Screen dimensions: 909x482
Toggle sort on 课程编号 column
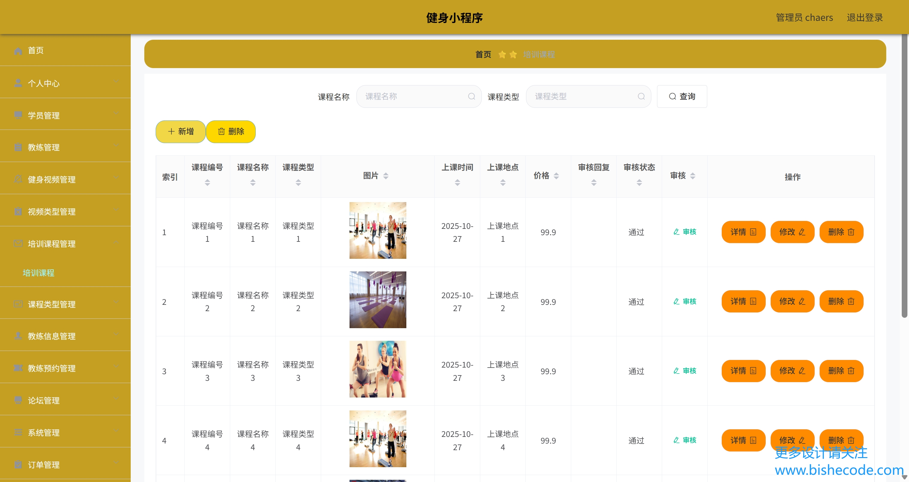click(207, 183)
